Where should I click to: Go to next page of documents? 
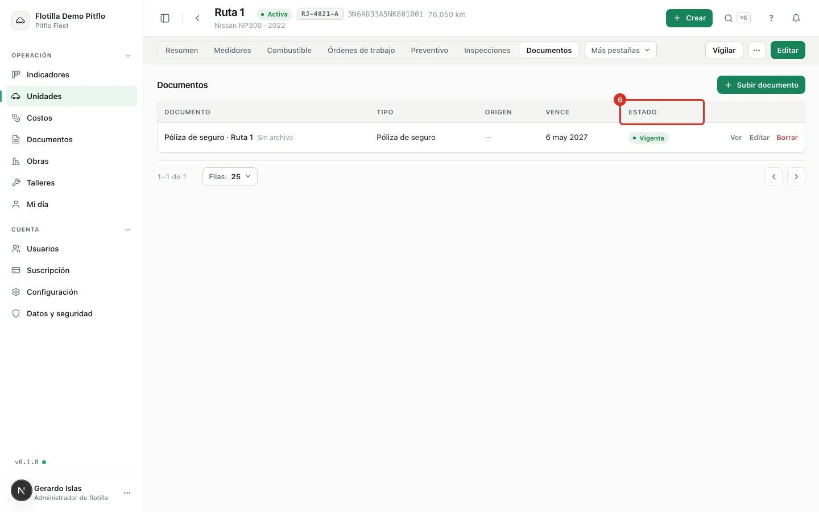coord(796,176)
